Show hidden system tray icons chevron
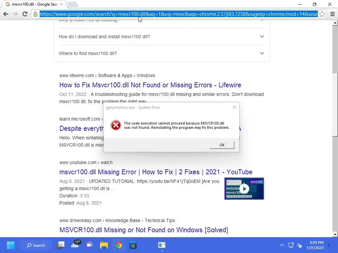This screenshot has width=338, height=253. click(282, 245)
